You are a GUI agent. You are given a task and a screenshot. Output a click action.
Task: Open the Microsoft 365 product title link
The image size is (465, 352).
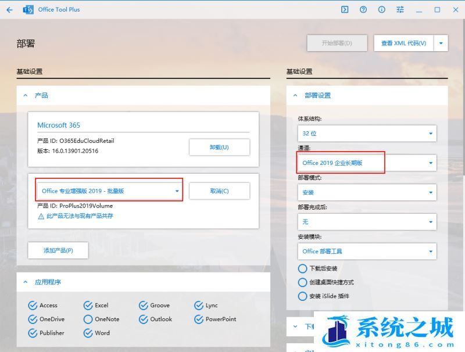pos(59,125)
